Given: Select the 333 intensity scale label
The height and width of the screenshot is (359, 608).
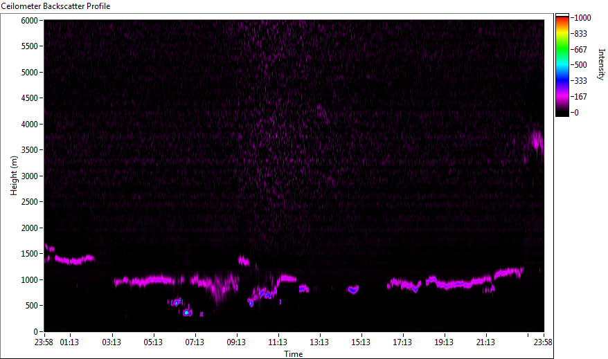Looking at the screenshot, I should coord(580,81).
